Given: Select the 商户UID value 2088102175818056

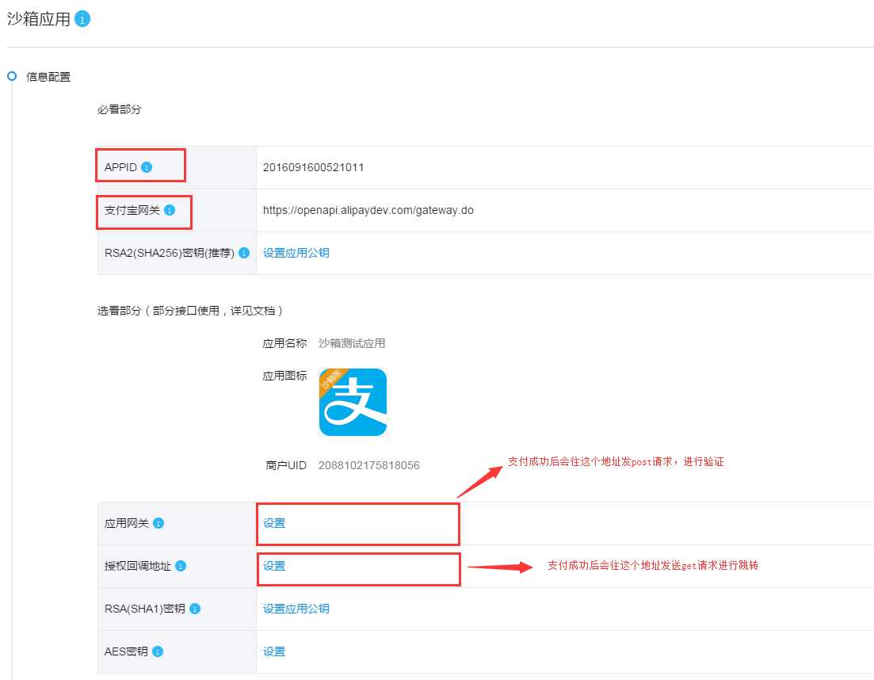Looking at the screenshot, I should pos(369,465).
